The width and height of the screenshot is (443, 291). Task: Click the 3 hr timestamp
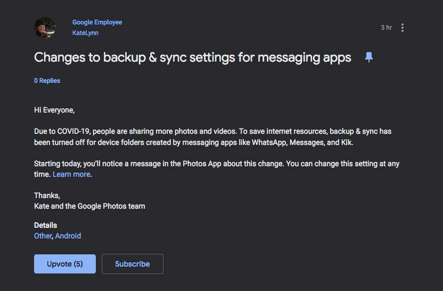[x=386, y=28]
